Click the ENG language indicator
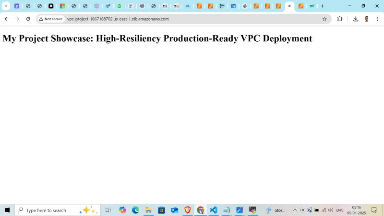 tap(340, 210)
